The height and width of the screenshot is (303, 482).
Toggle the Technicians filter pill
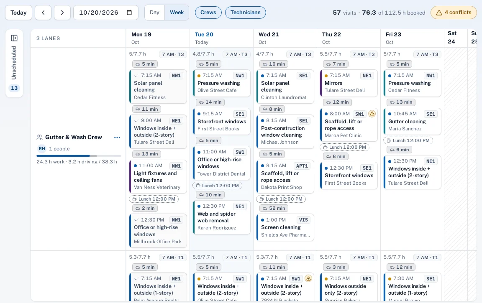click(245, 13)
